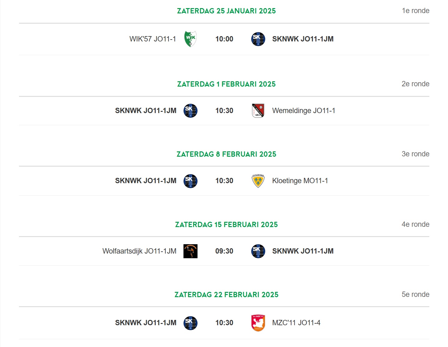
Task: Open Wemeldinge JO11-1 team link
Action: pyautogui.click(x=304, y=111)
